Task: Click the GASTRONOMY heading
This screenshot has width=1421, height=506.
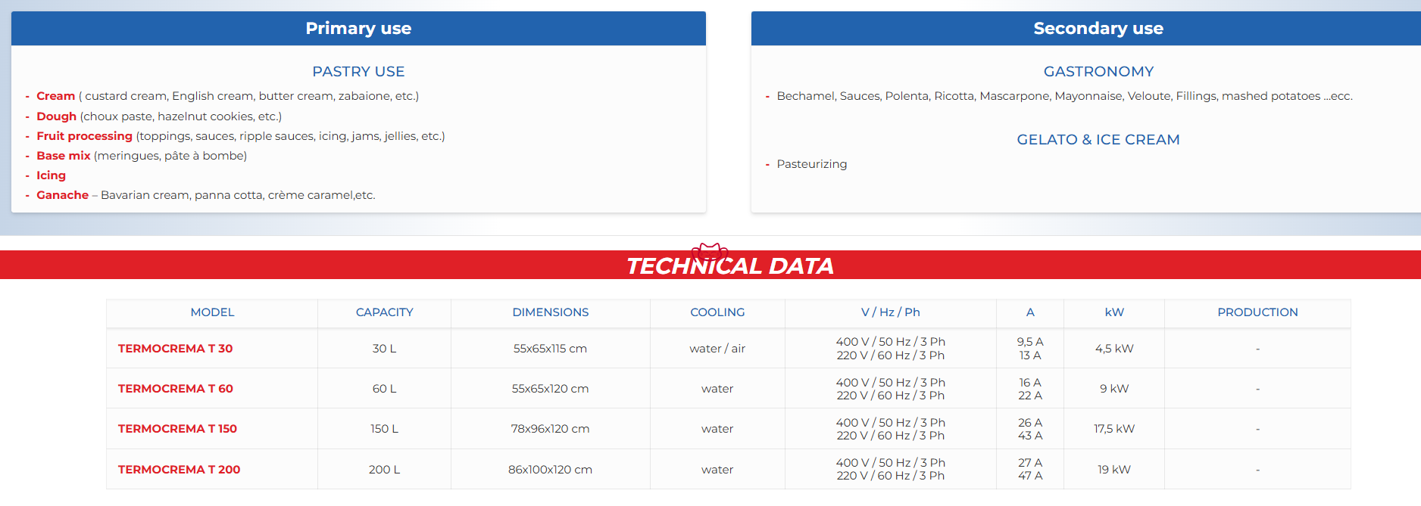Action: pyautogui.click(x=1098, y=72)
